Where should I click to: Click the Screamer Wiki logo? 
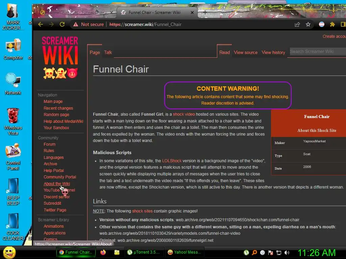pyautogui.click(x=60, y=58)
